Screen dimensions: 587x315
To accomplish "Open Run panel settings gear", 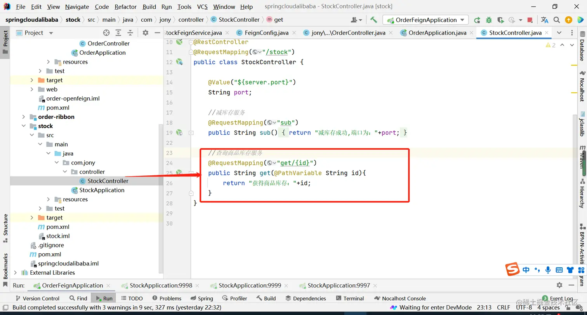I will tap(559, 285).
